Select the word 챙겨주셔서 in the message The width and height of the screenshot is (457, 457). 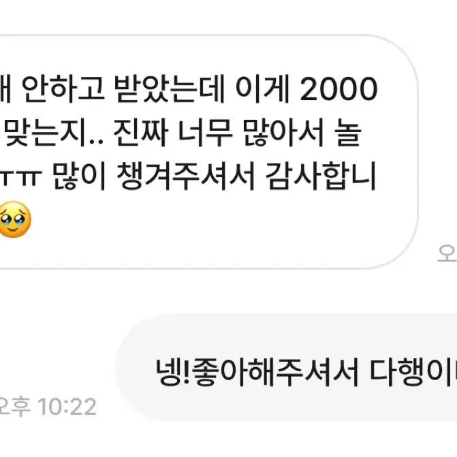186,176
